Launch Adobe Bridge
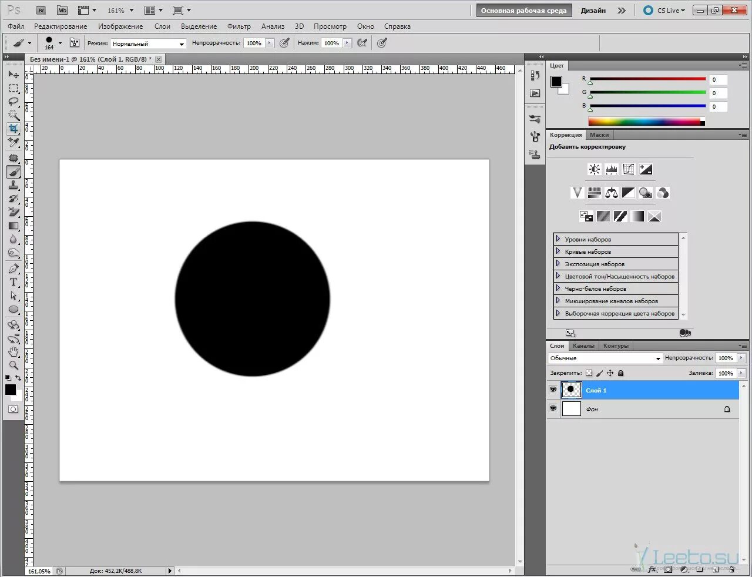This screenshot has width=752, height=577. [41, 11]
